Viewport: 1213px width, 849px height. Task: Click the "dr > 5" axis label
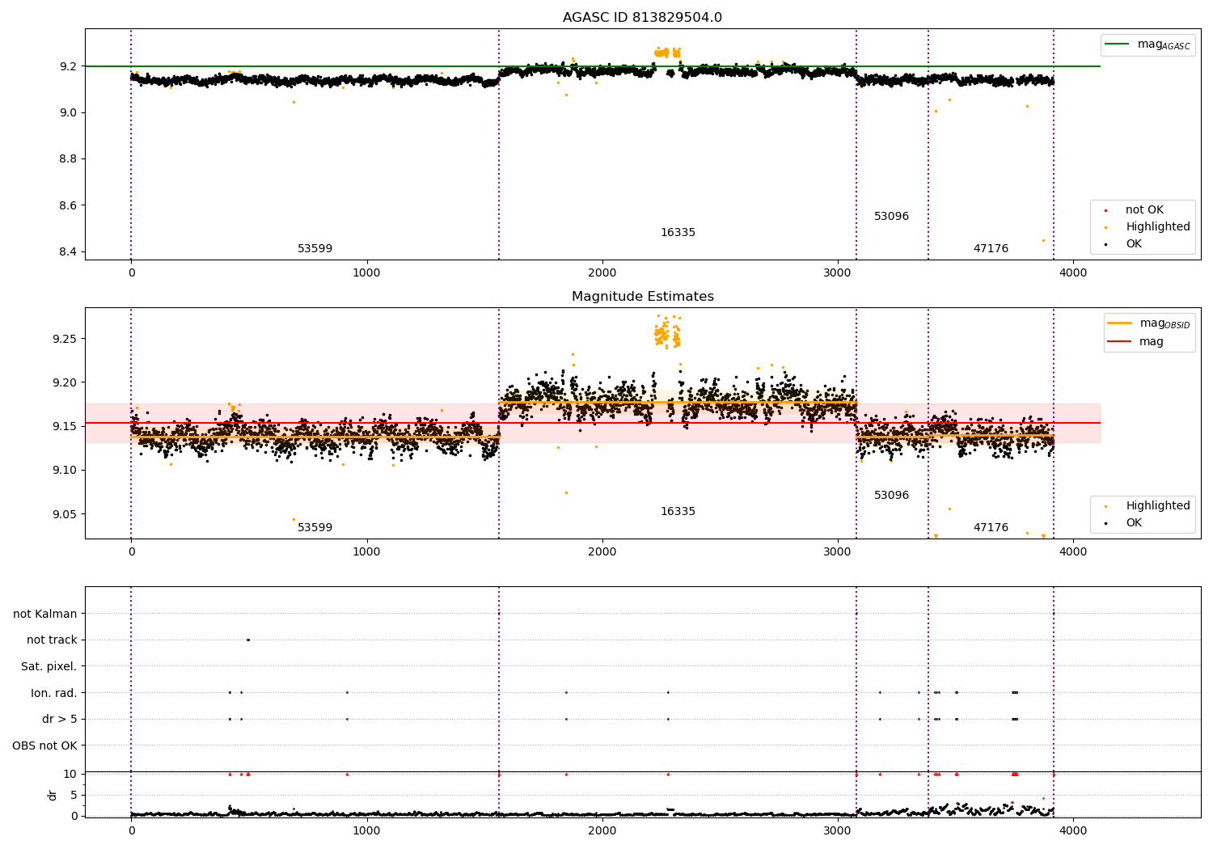60,720
